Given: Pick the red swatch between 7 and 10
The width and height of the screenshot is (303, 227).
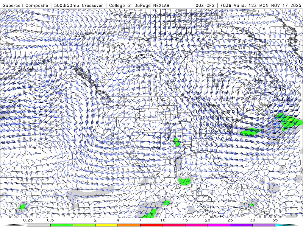Looking at the screenshot, I should tap(151, 225).
